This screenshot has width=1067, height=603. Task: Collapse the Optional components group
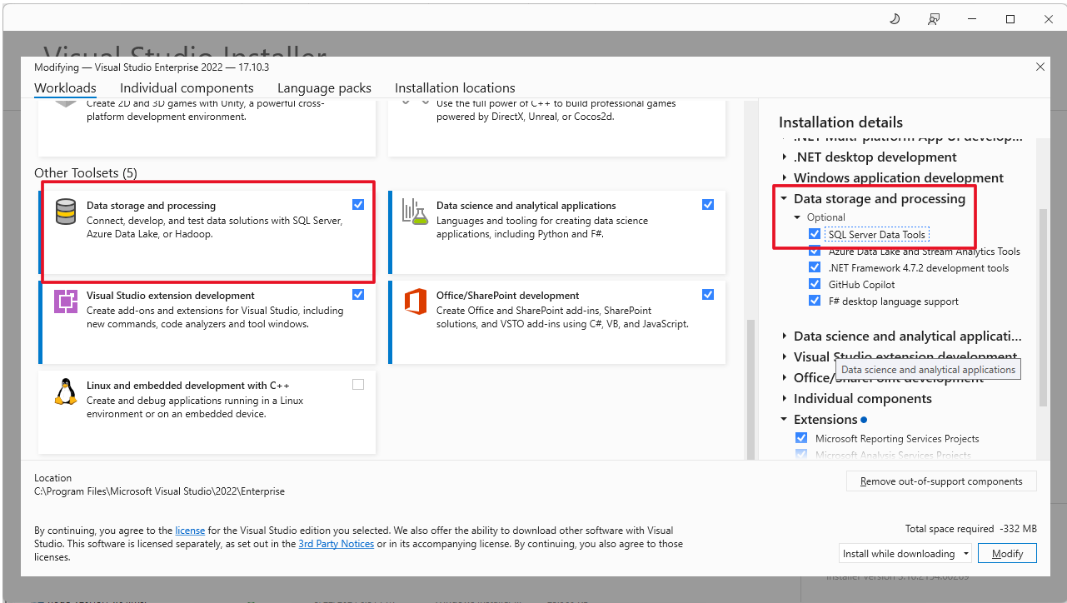tap(798, 217)
